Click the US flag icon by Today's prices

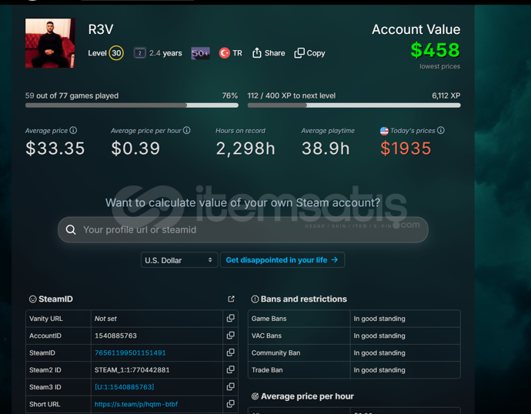click(384, 131)
